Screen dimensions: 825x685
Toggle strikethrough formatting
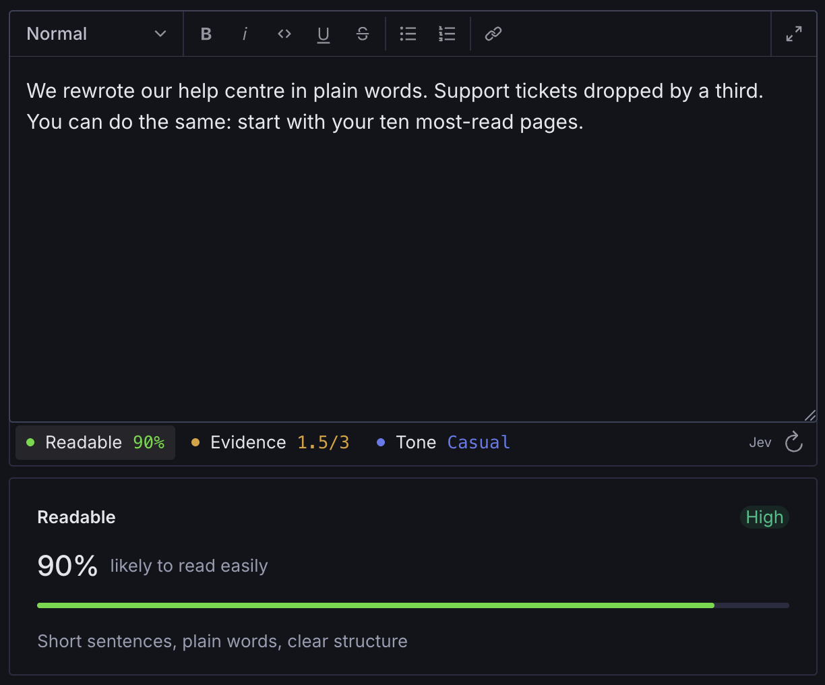(363, 34)
